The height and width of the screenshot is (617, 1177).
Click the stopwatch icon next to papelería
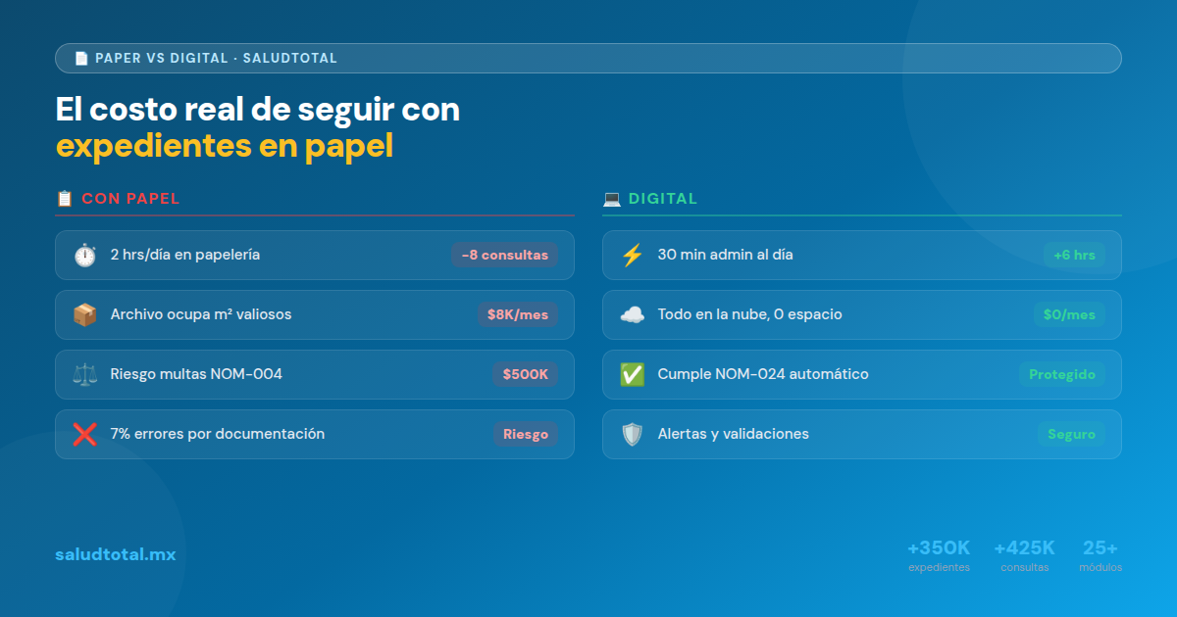coord(86,255)
